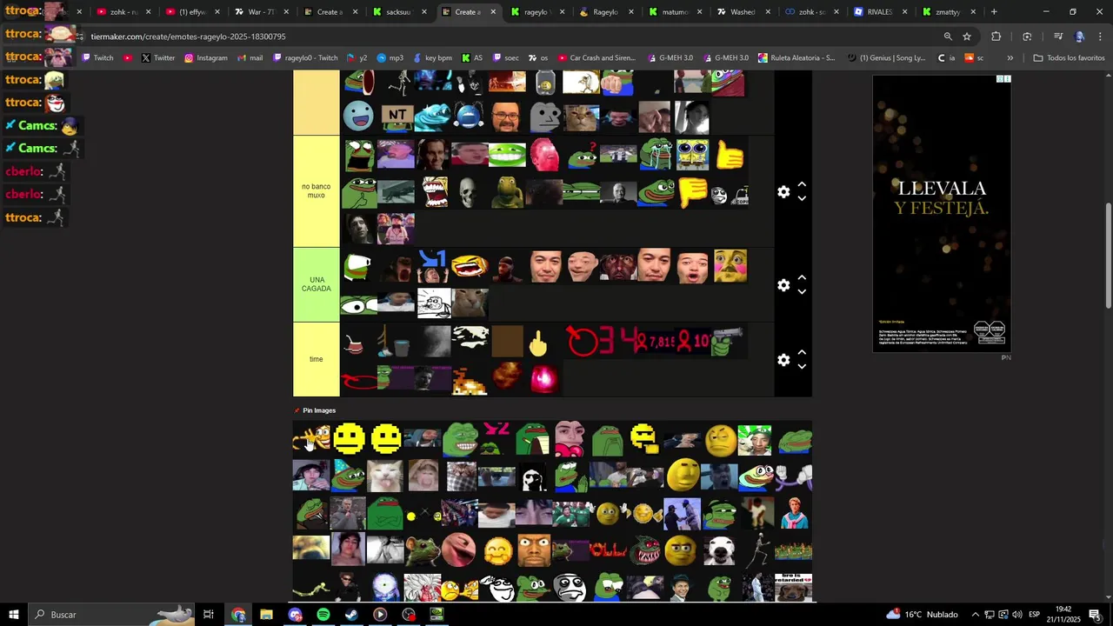Move 'UNA CAGADA' tier up
Image resolution: width=1113 pixels, height=626 pixels.
click(802, 278)
